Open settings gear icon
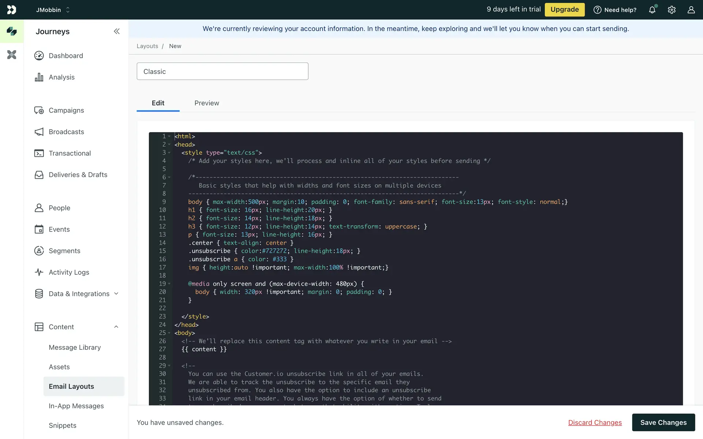Screen dimensions: 703x439 tap(672, 10)
